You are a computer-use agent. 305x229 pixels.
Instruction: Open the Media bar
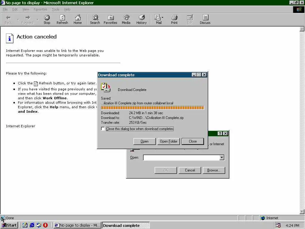[x=126, y=19]
